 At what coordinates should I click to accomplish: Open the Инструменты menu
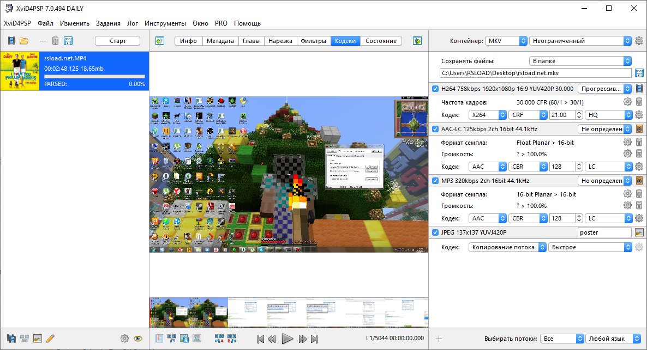165,23
